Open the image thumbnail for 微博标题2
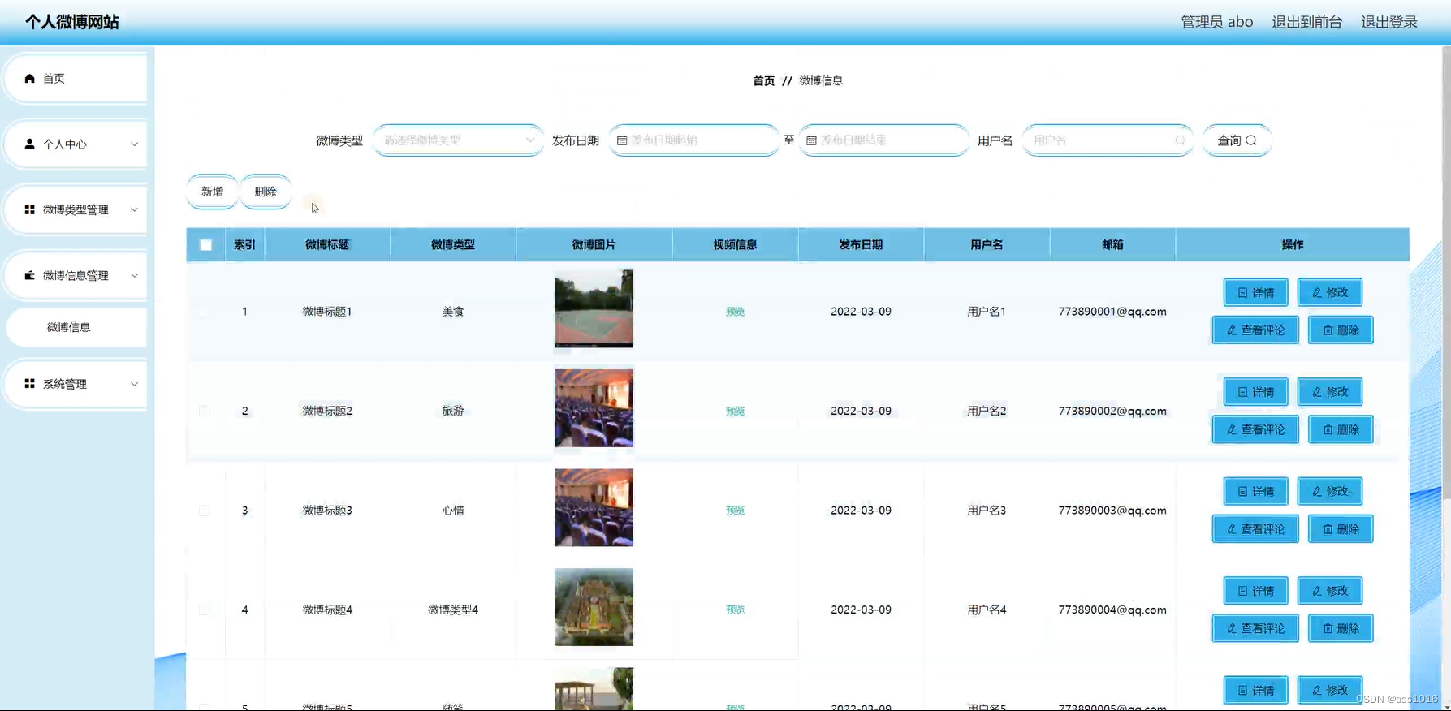The height and width of the screenshot is (711, 1451). click(594, 408)
